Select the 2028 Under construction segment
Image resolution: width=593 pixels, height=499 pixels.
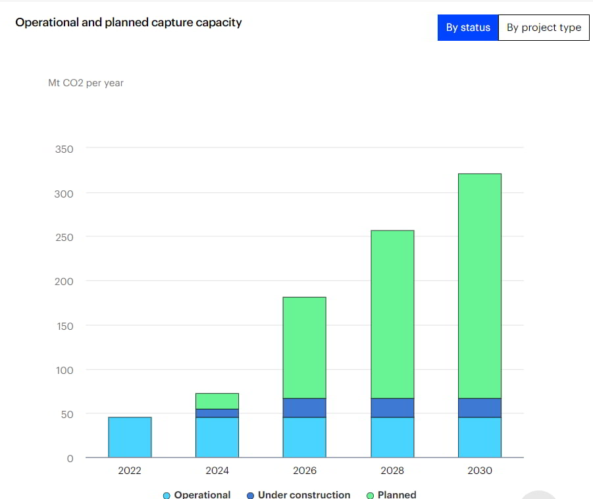tap(392, 408)
